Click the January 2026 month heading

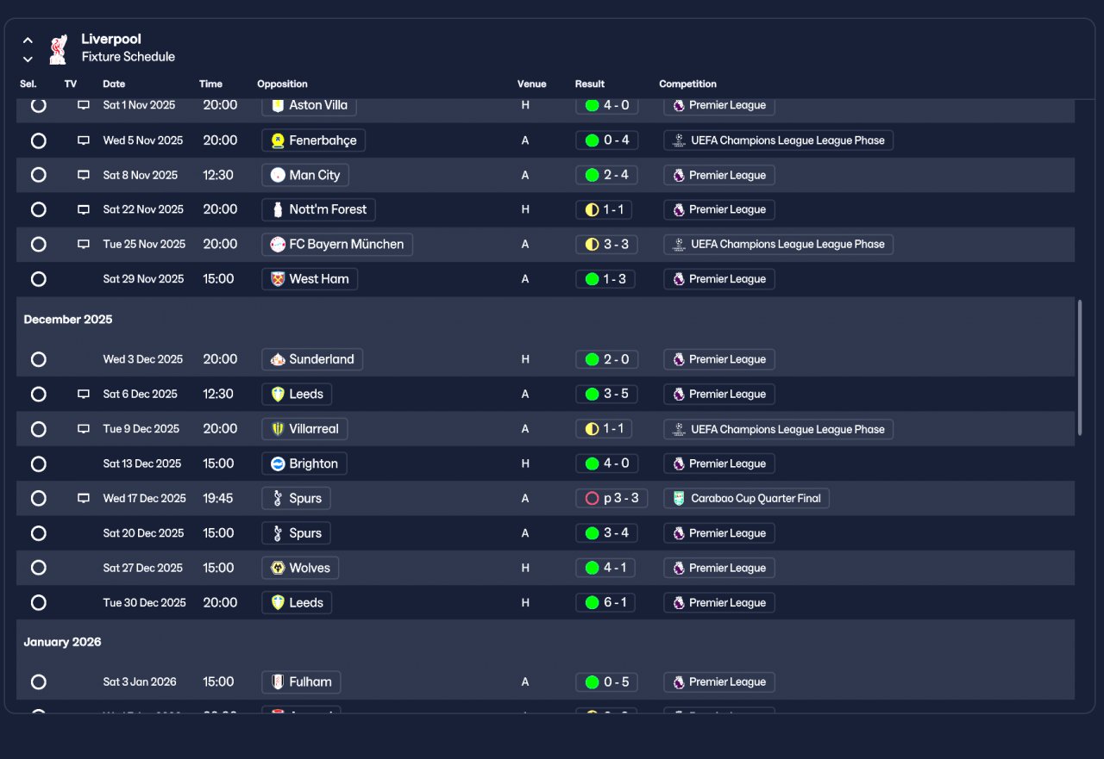[x=62, y=642]
